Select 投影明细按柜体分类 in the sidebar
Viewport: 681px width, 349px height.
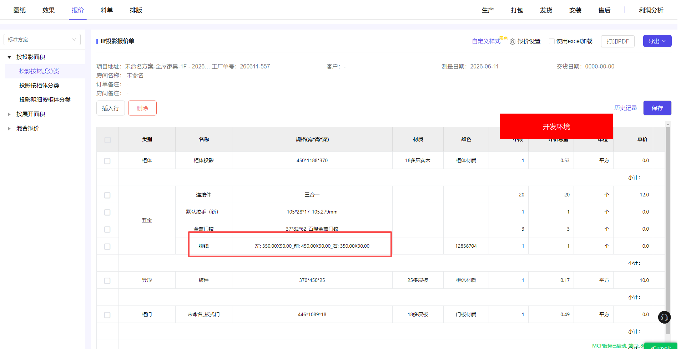tap(45, 100)
